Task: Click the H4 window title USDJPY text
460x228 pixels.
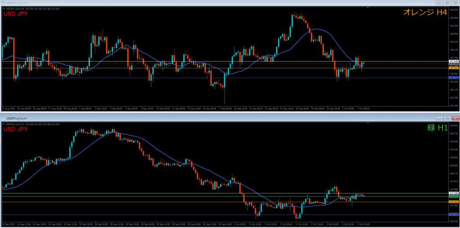Action: (17, 3)
